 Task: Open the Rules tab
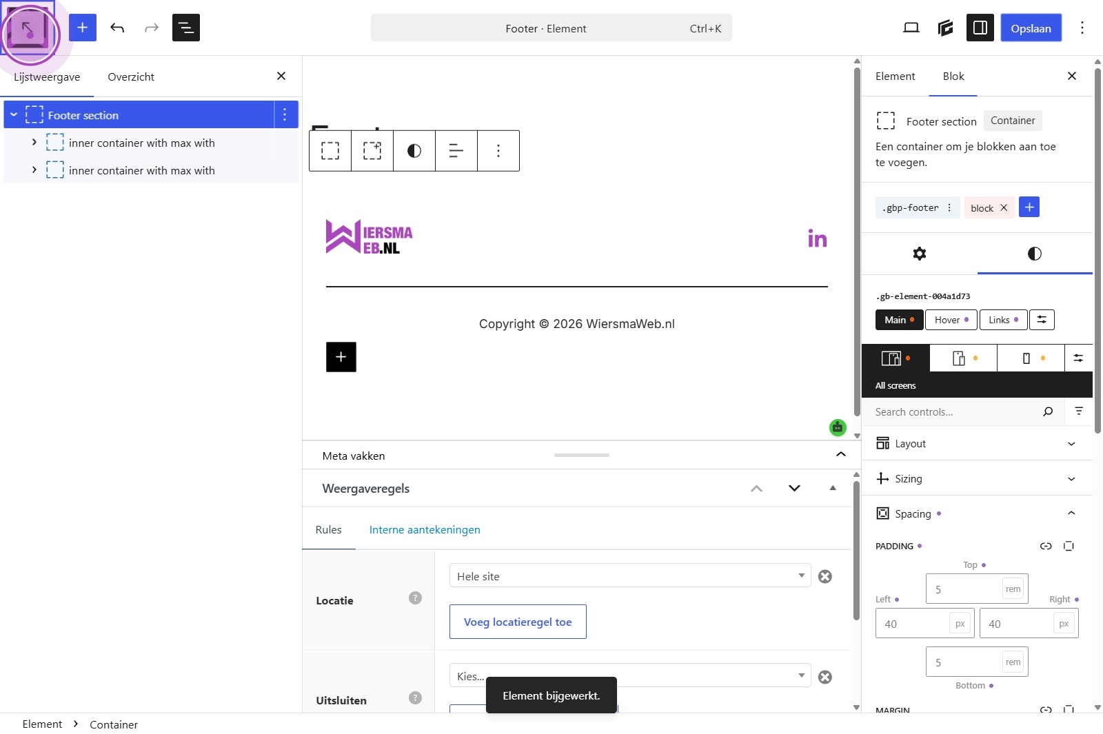329,529
